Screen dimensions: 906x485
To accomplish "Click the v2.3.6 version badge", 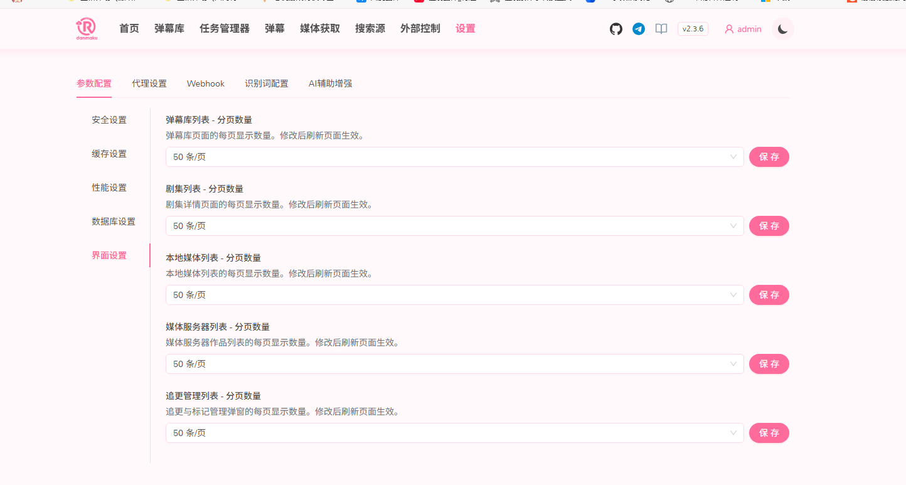I will (692, 28).
